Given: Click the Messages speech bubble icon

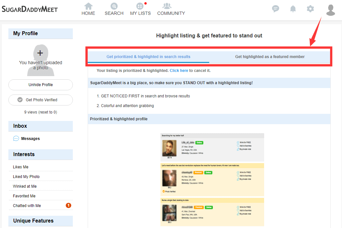Looking at the screenshot, I should point(16,139).
